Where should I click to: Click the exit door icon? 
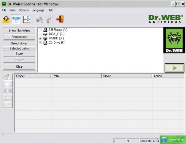[60, 19]
